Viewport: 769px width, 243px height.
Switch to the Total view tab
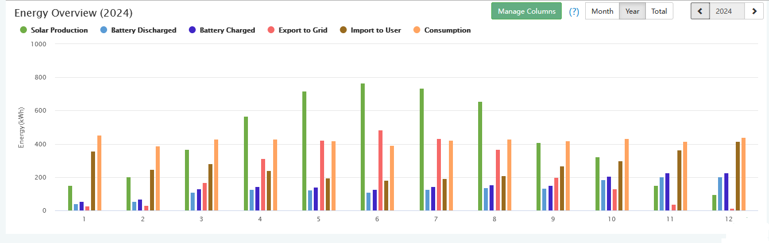[659, 11]
